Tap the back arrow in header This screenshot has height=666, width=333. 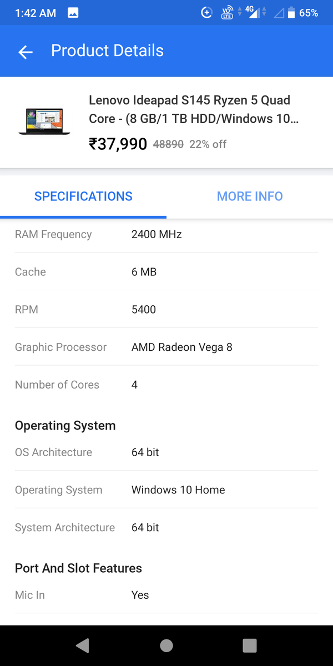click(26, 52)
